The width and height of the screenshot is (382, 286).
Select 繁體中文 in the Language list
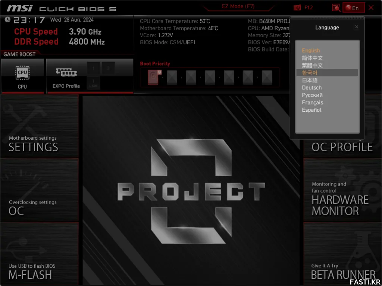tap(312, 66)
